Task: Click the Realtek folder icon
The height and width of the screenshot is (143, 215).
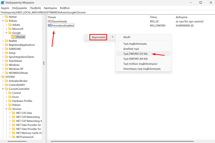Action: (x=6, y=41)
